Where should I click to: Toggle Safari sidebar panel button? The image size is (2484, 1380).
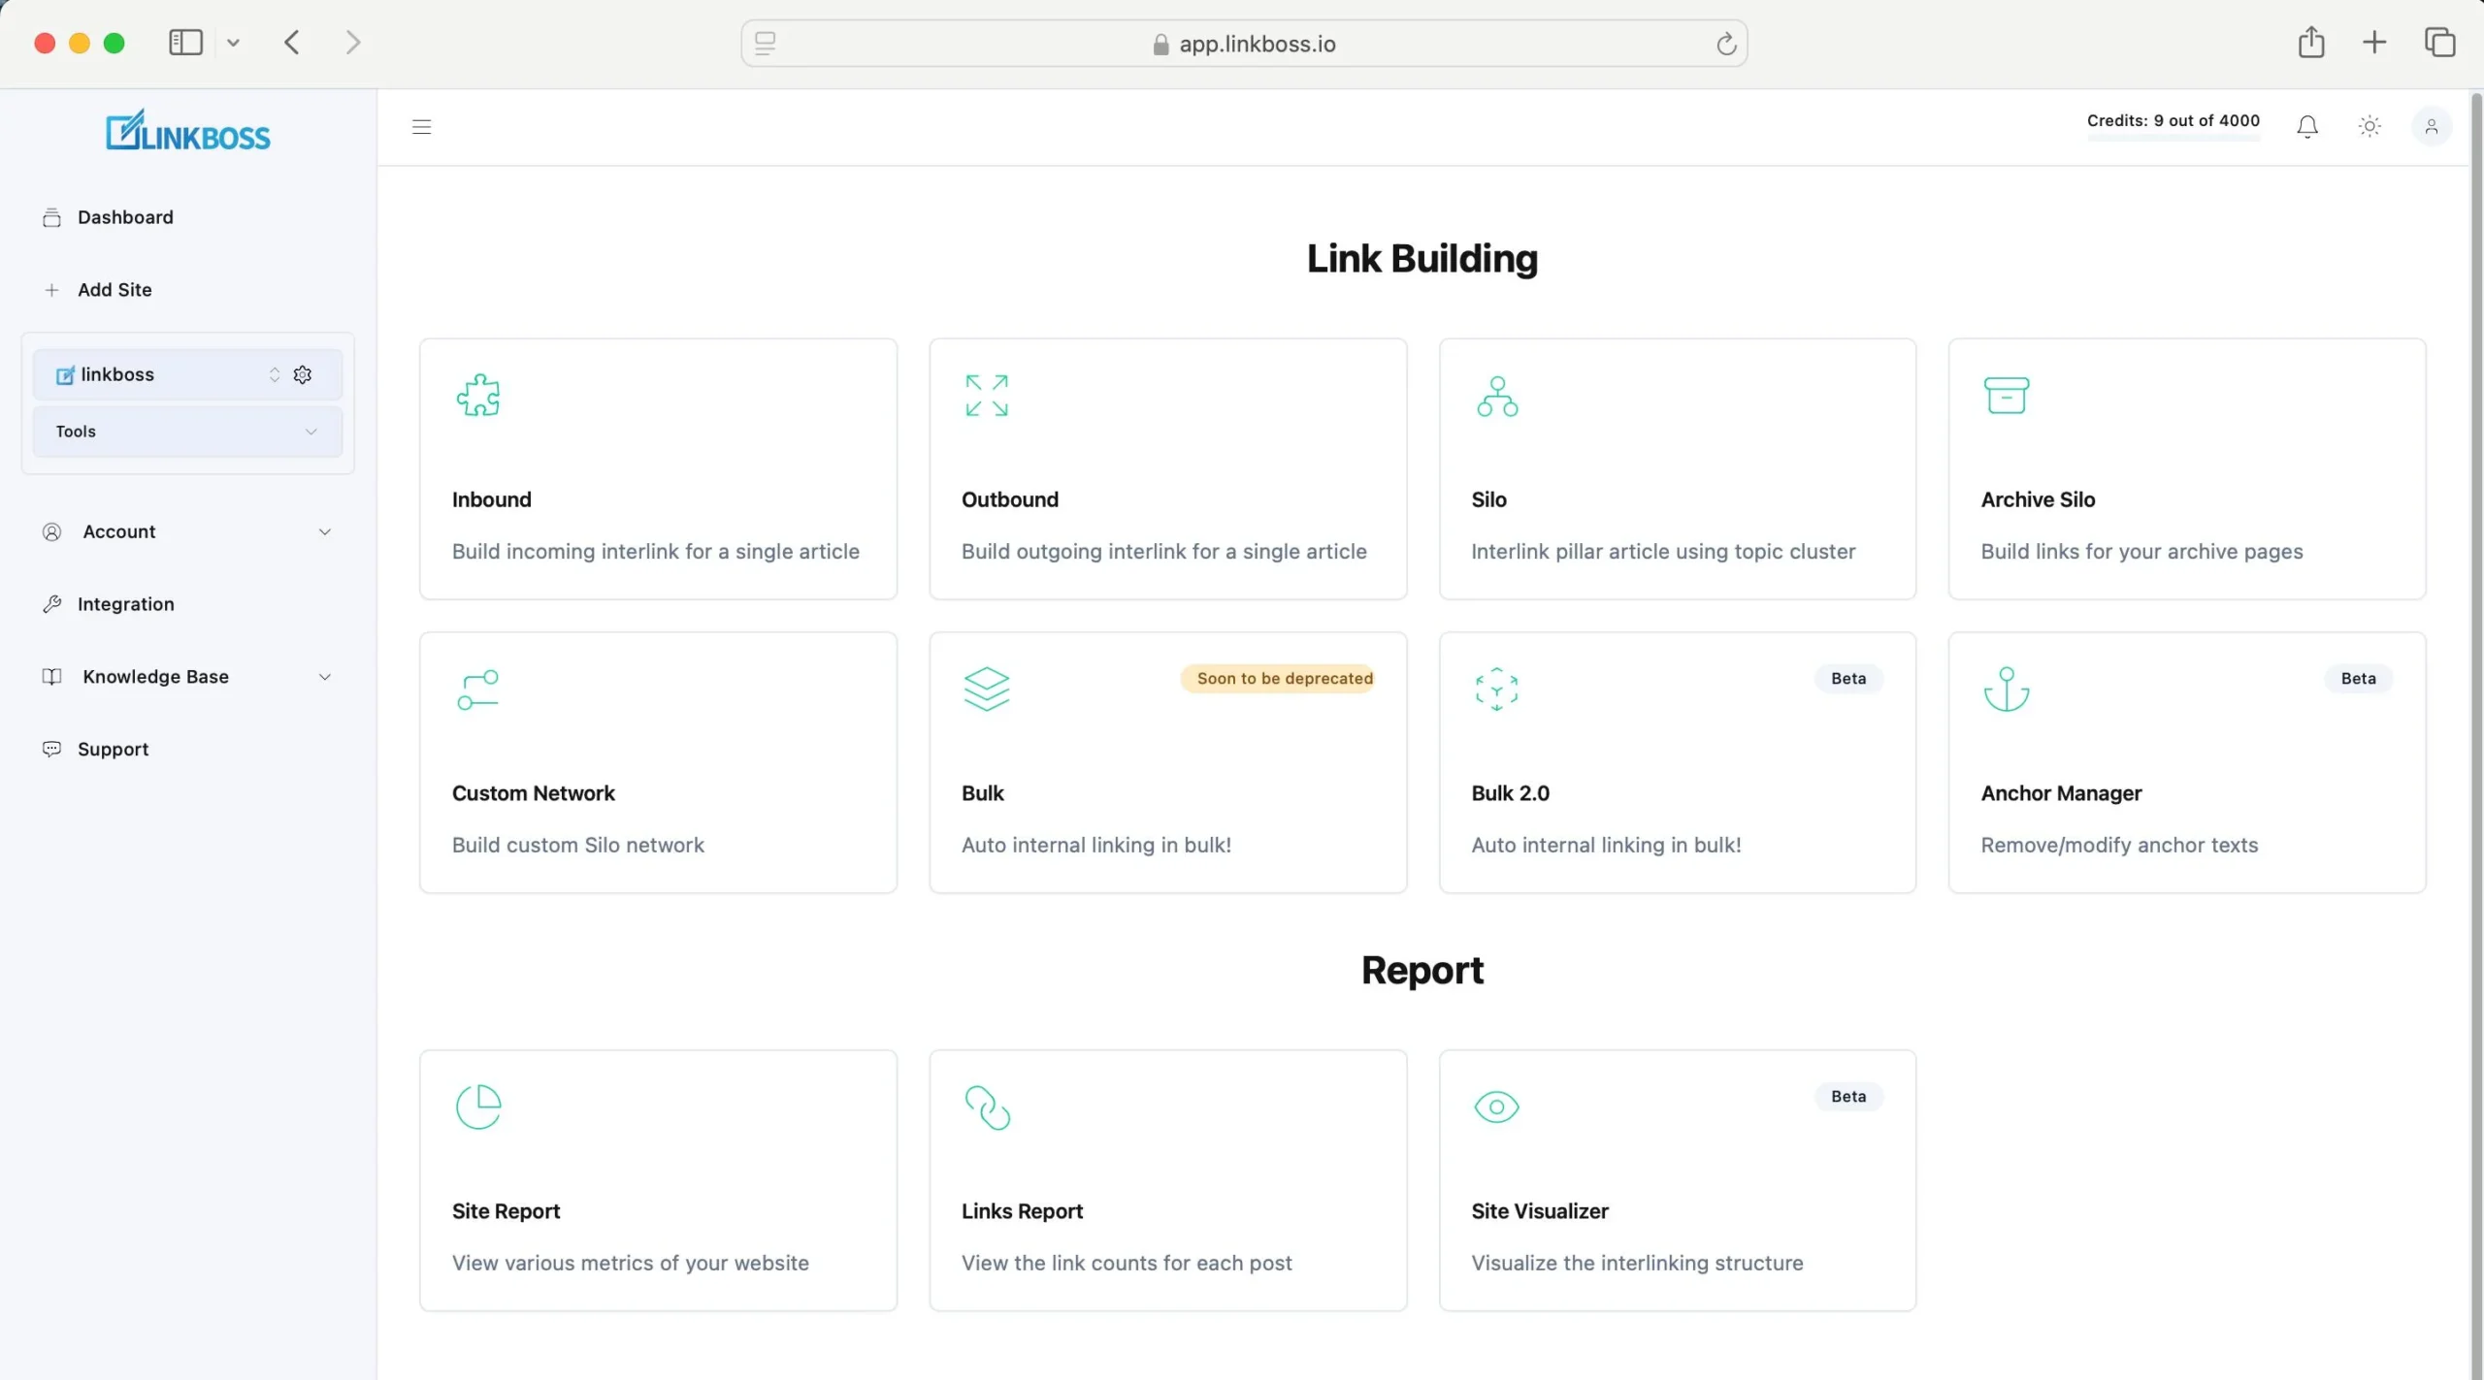click(185, 43)
